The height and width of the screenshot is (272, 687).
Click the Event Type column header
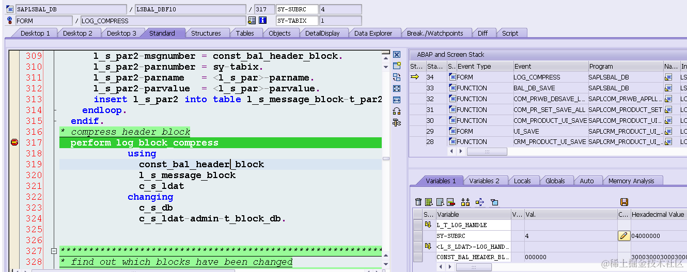coord(485,66)
